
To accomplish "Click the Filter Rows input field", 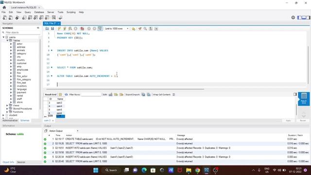I will tap(91, 94).
